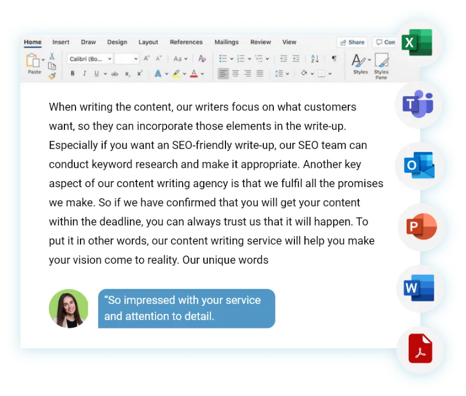Click the reviewer's profile photo
This screenshot has width=466, height=396.
click(69, 308)
